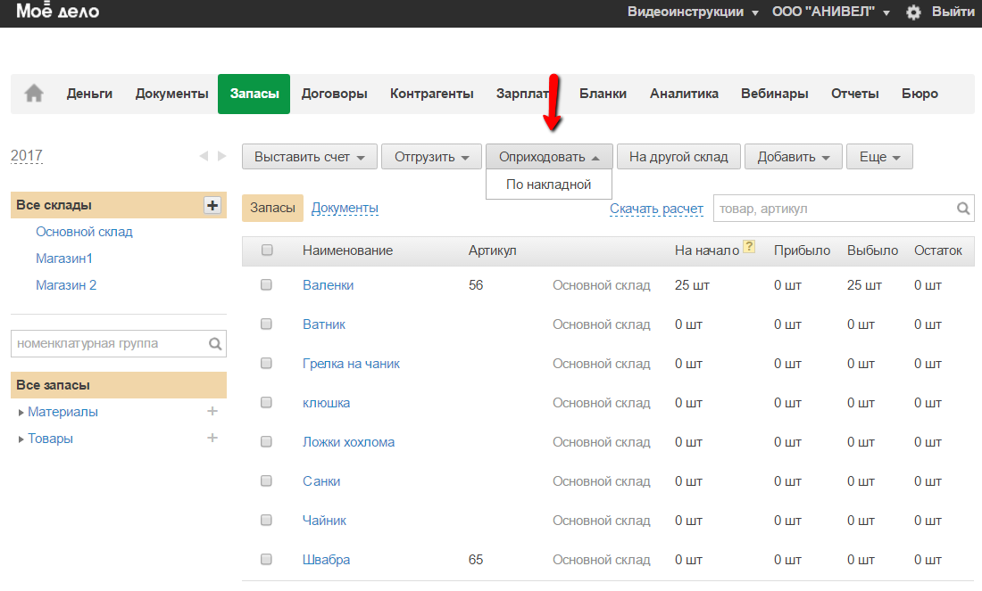Select all items with header checkbox

click(x=267, y=250)
